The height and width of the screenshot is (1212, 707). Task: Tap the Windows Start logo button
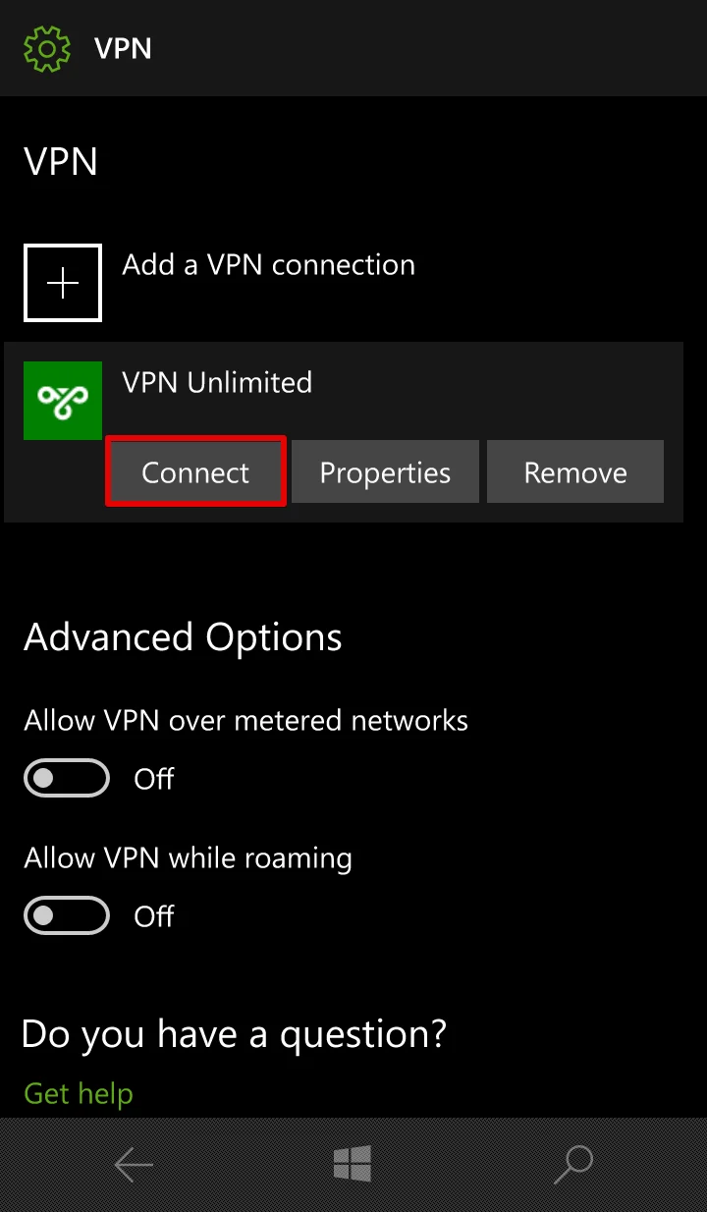pyautogui.click(x=353, y=1165)
